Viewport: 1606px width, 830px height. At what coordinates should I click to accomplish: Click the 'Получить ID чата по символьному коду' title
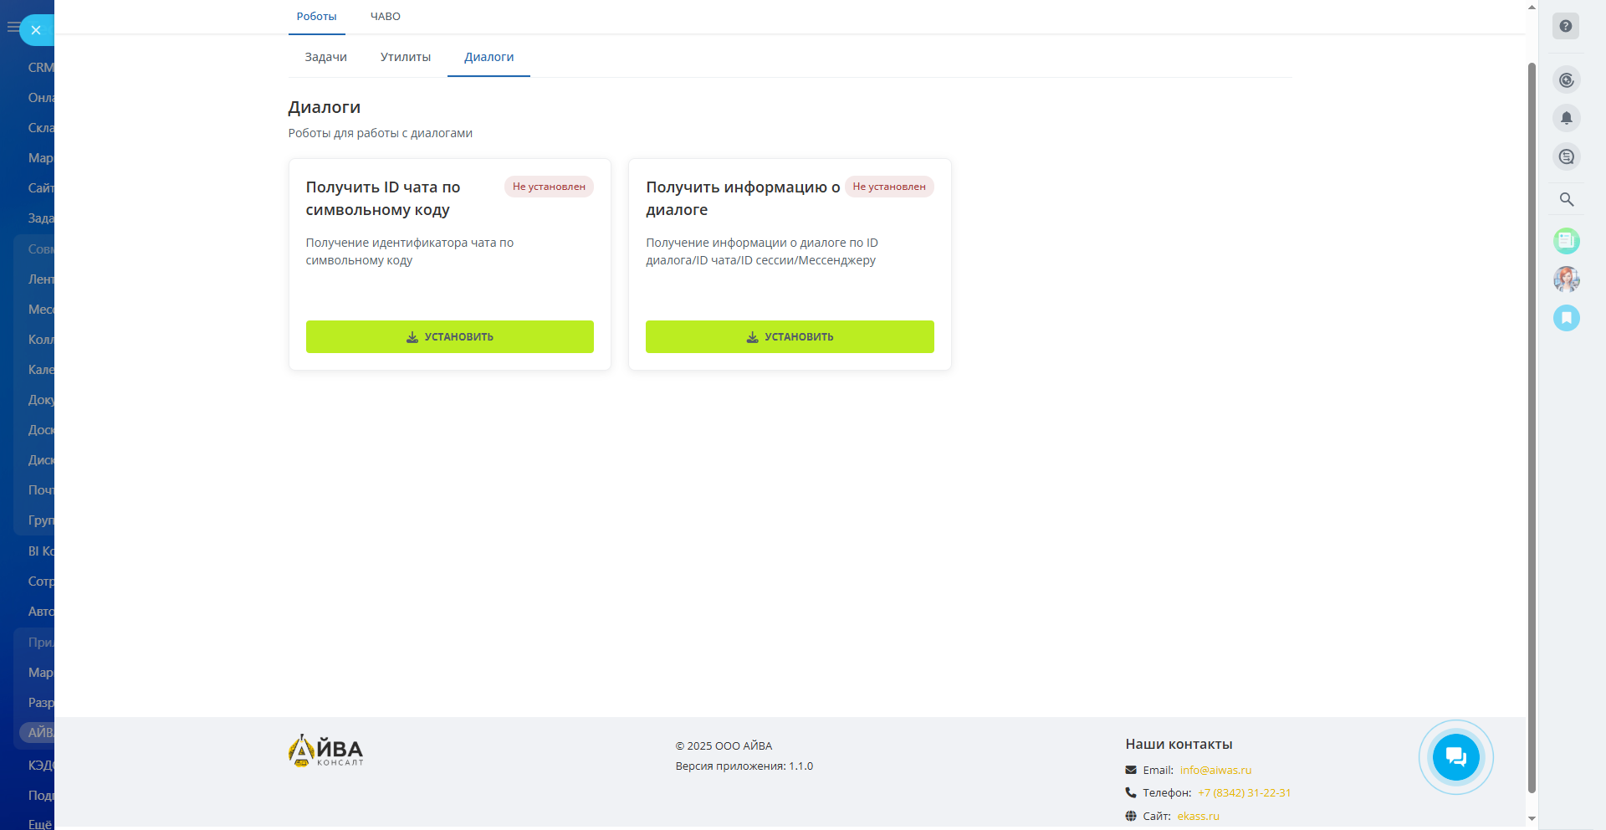(383, 198)
